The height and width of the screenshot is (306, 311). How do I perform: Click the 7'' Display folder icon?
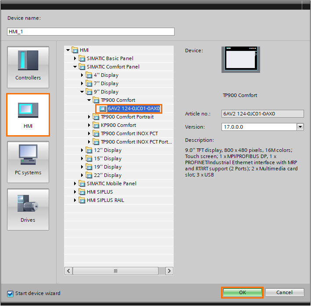89,83
